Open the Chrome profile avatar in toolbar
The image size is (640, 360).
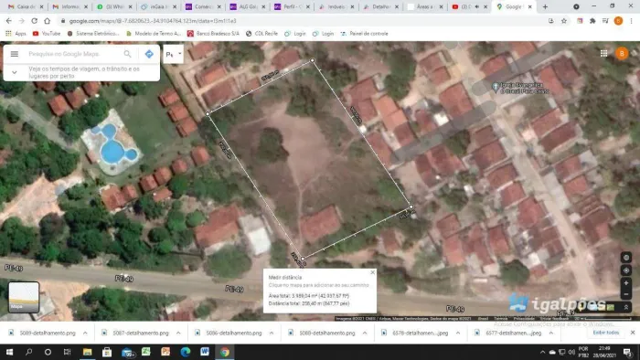[618, 21]
